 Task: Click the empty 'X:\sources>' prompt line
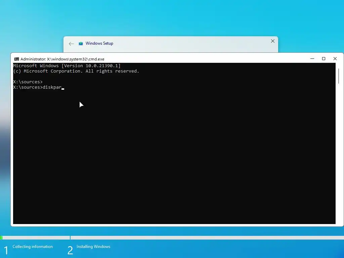[x=28, y=82]
